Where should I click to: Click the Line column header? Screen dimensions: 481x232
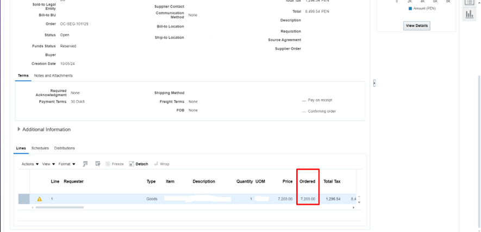pyautogui.click(x=55, y=181)
